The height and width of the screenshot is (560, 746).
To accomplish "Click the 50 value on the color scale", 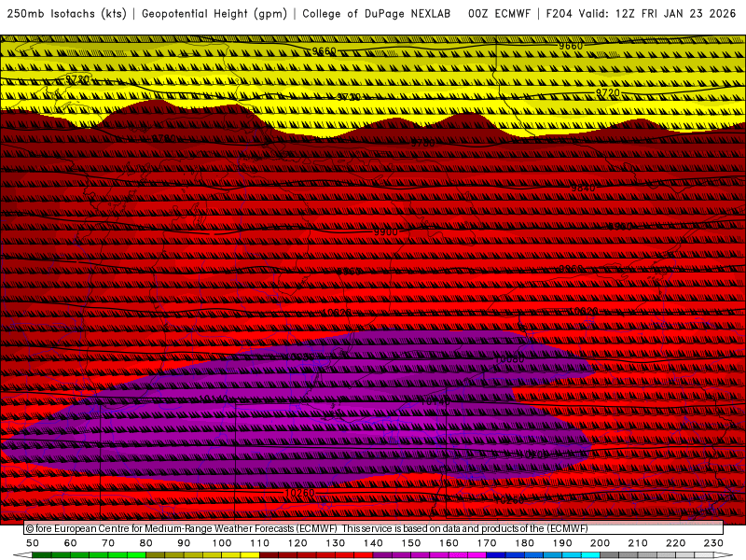I will [x=33, y=543].
